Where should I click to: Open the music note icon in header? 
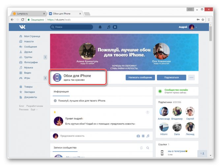109,27
